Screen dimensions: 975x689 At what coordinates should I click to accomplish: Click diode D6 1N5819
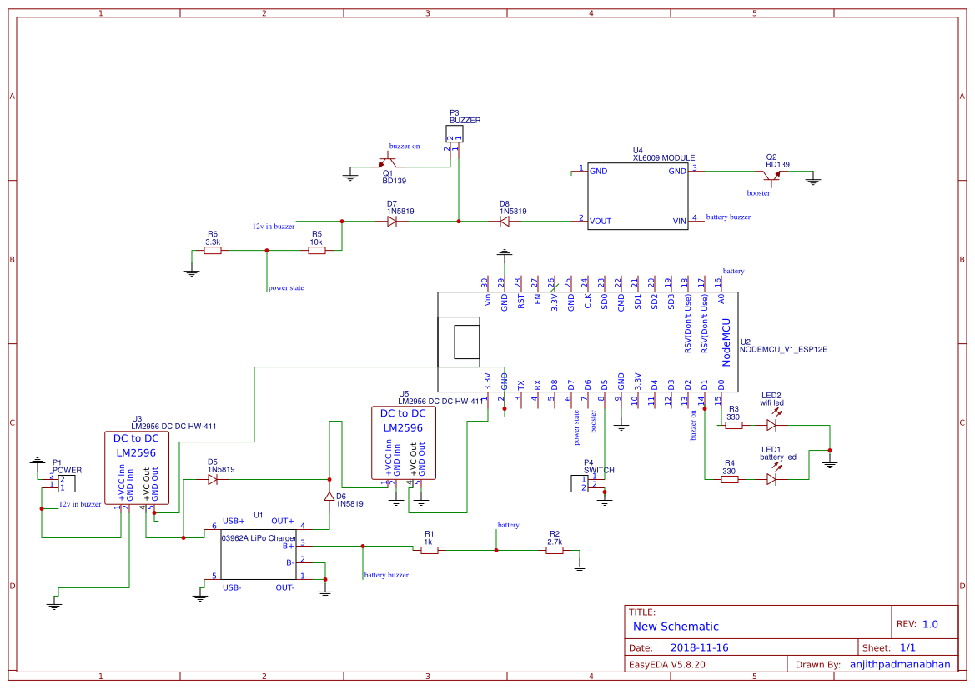329,495
